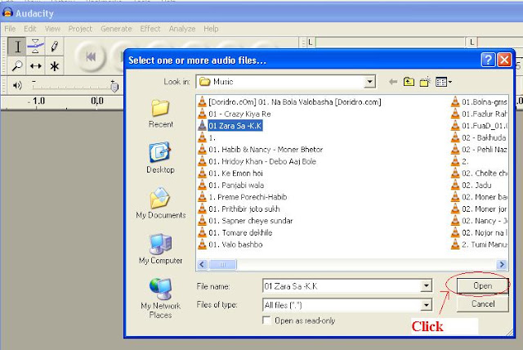
Task: Select the Selection (I-beam) tool in Audacity
Action: pos(17,47)
